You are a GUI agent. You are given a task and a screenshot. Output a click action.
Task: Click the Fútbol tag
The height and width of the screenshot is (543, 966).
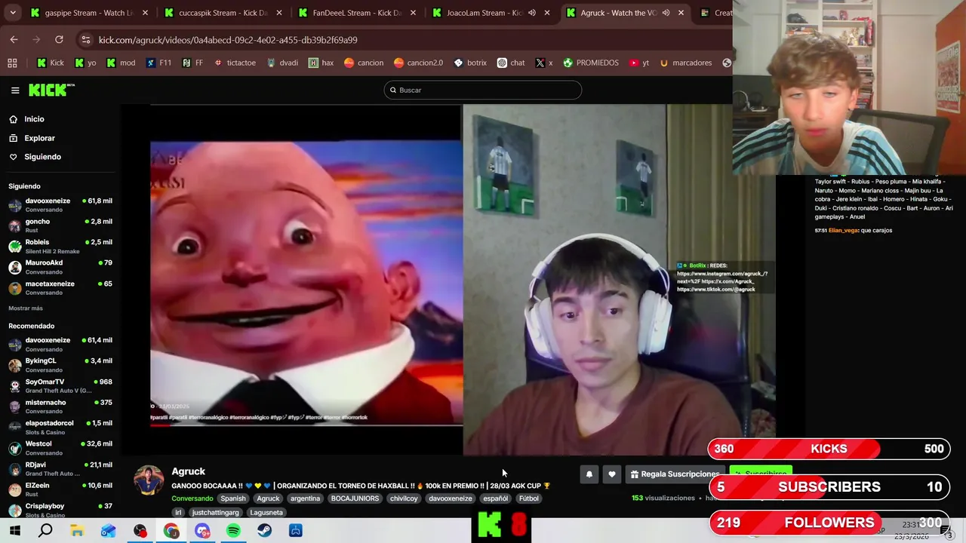pyautogui.click(x=529, y=499)
